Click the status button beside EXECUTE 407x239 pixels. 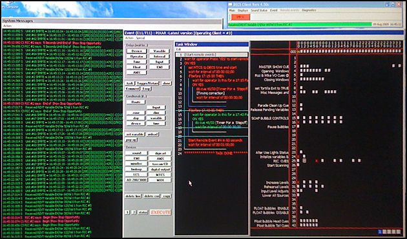coord(143,213)
